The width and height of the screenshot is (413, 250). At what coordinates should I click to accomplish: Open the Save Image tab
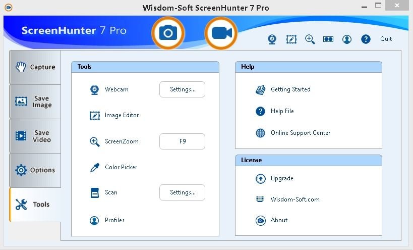(x=35, y=102)
